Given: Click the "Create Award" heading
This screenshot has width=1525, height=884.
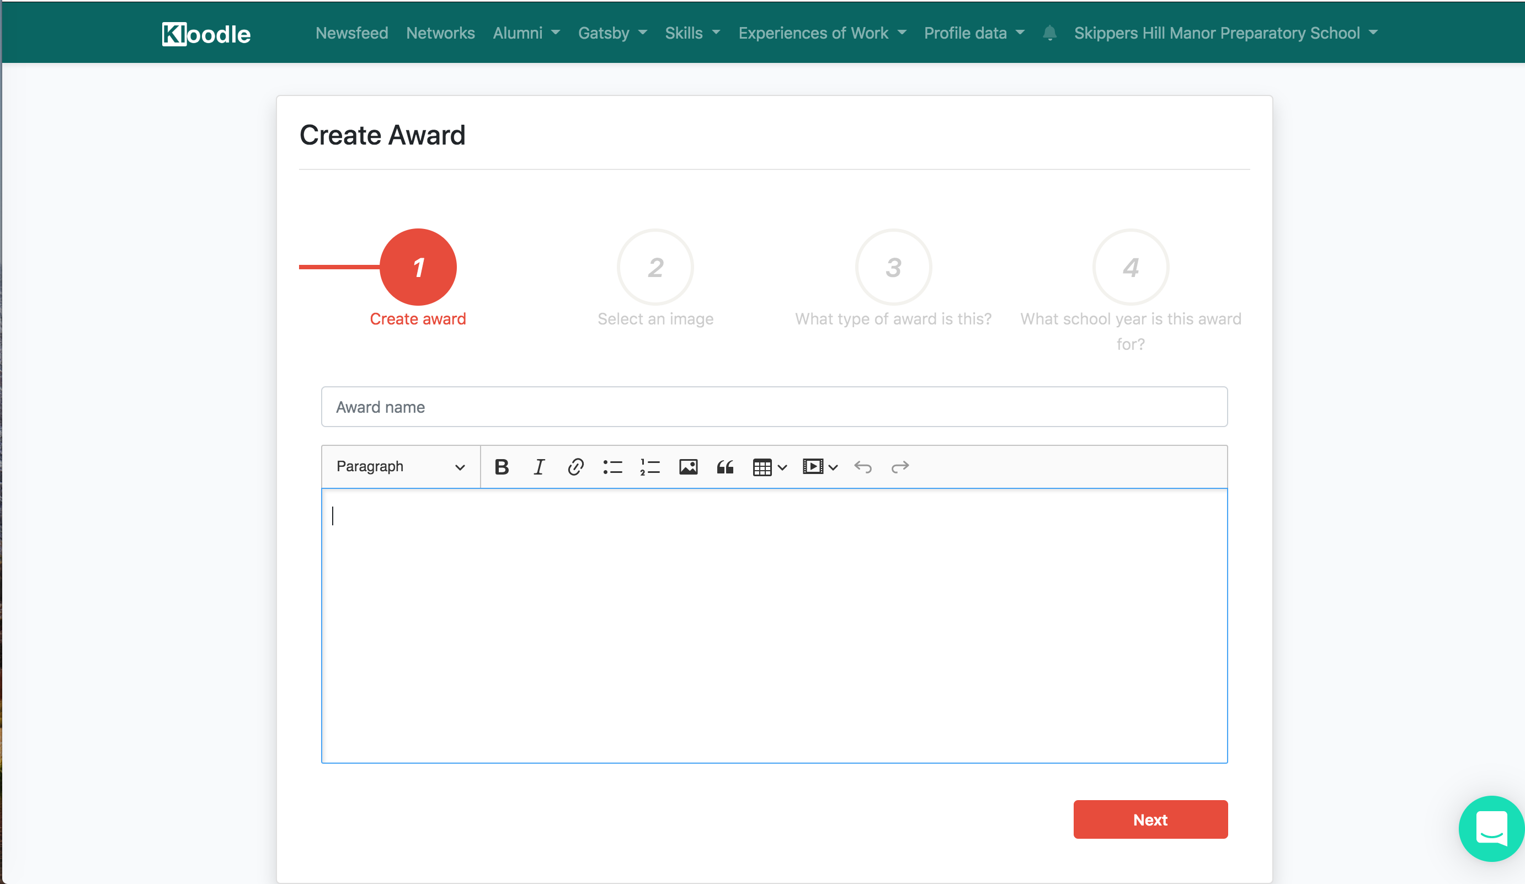Looking at the screenshot, I should click(x=382, y=135).
